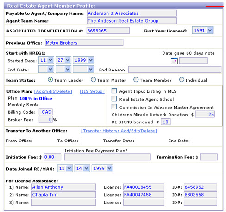Click the End Reason text field
Image resolution: width=226 pixels, height=212 pixels.
point(175,70)
